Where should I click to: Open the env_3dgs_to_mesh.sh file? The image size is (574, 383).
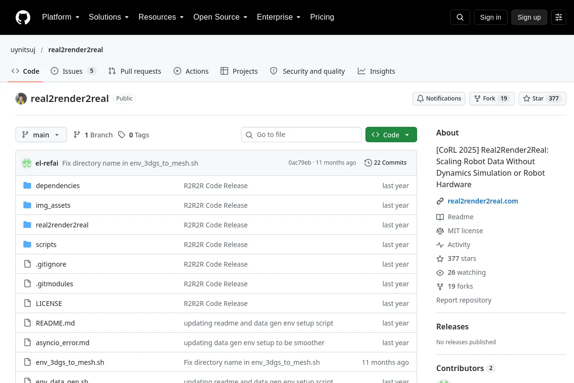coord(70,362)
